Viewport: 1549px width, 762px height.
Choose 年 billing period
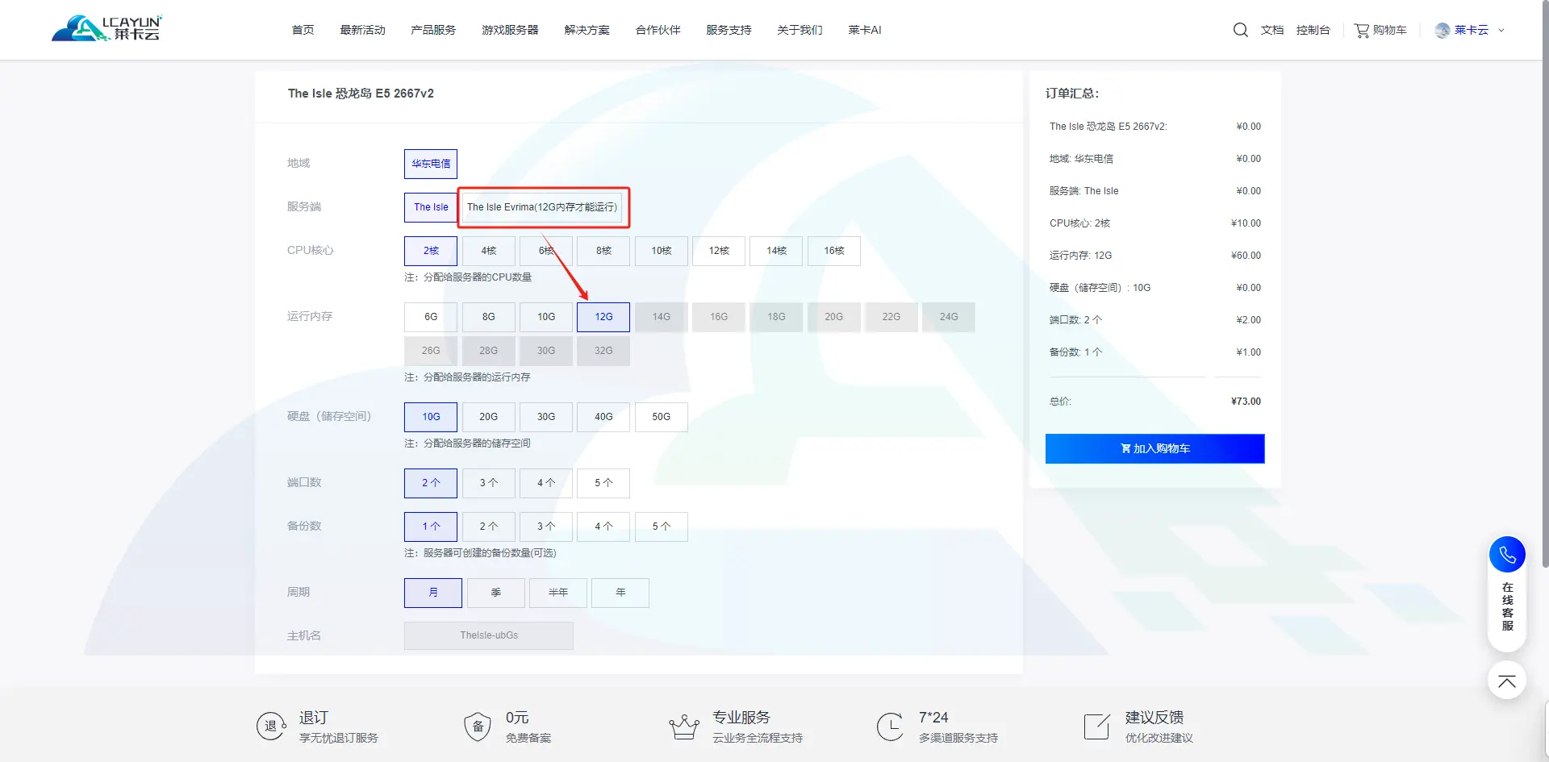620,593
